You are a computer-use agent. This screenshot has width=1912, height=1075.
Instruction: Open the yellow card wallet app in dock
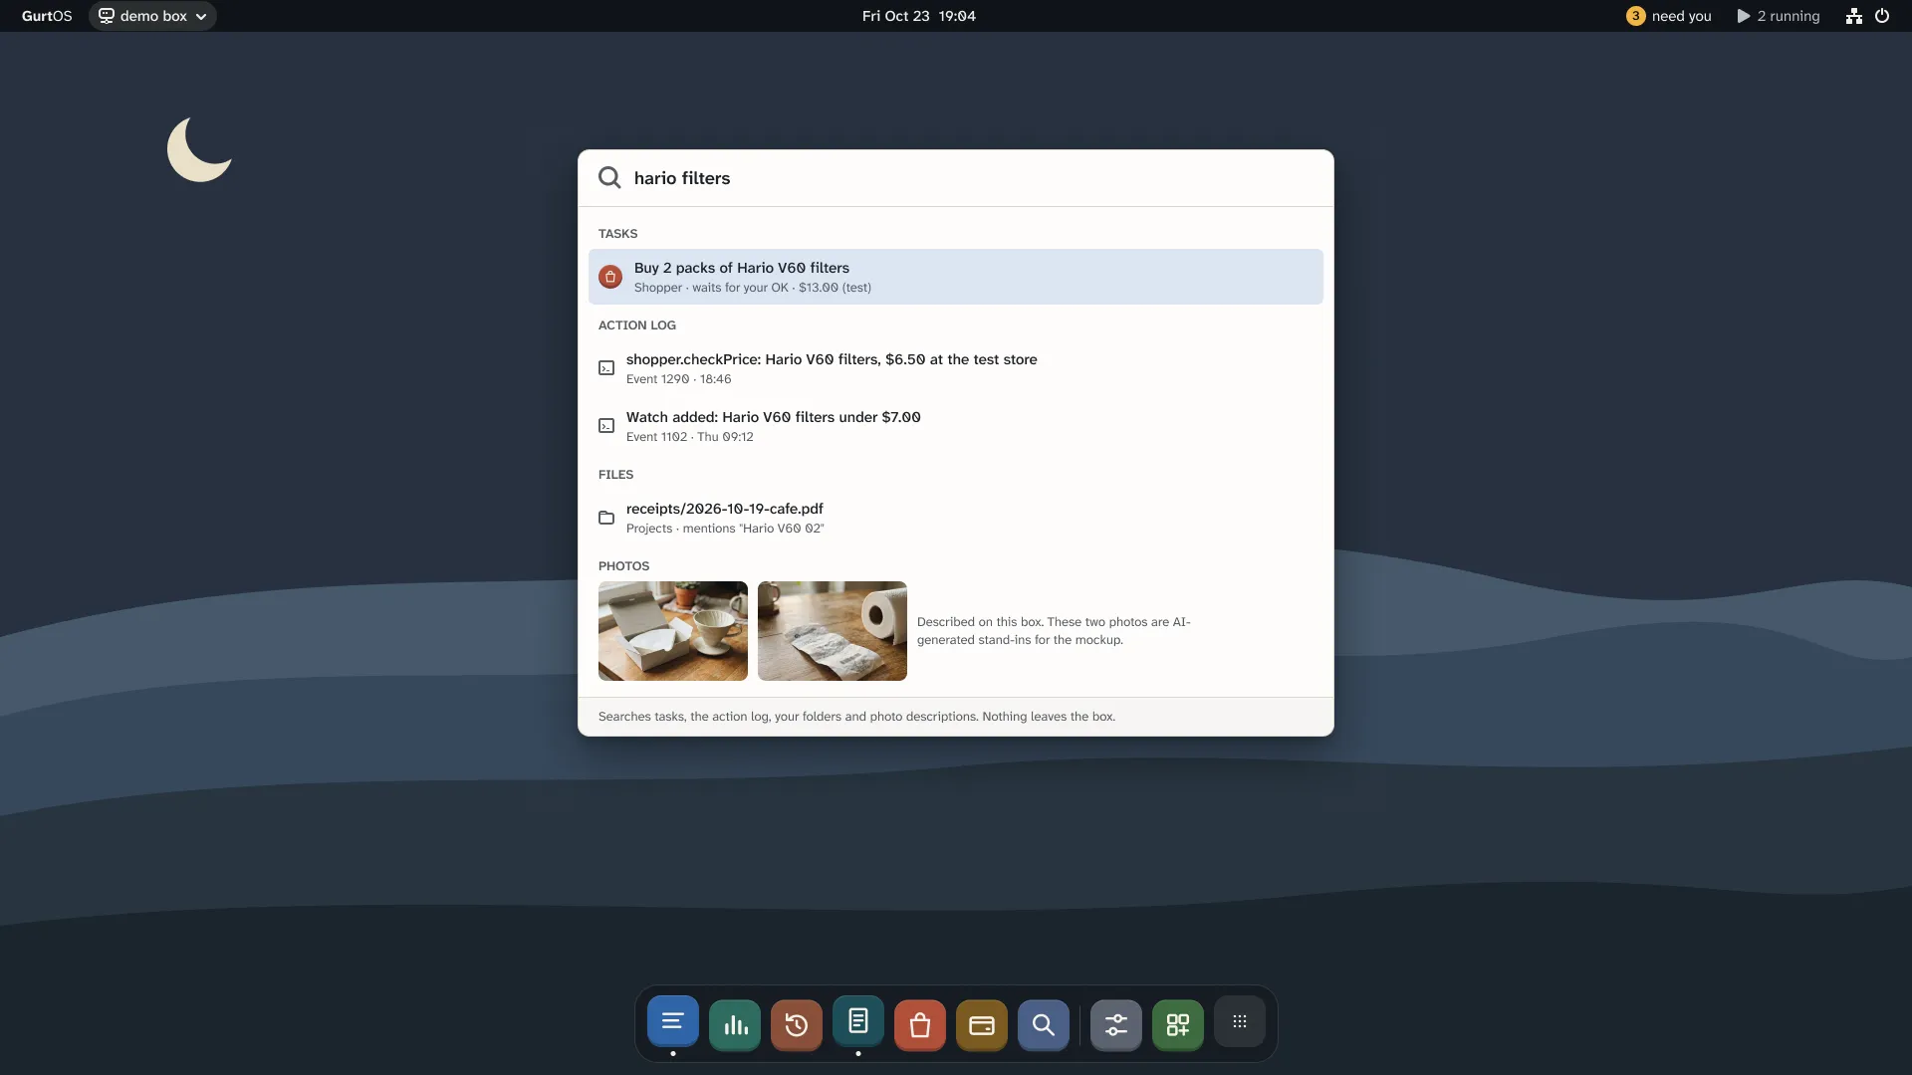click(982, 1025)
